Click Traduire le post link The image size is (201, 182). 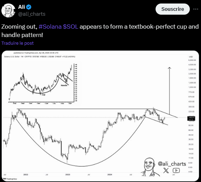pyautogui.click(x=17, y=43)
